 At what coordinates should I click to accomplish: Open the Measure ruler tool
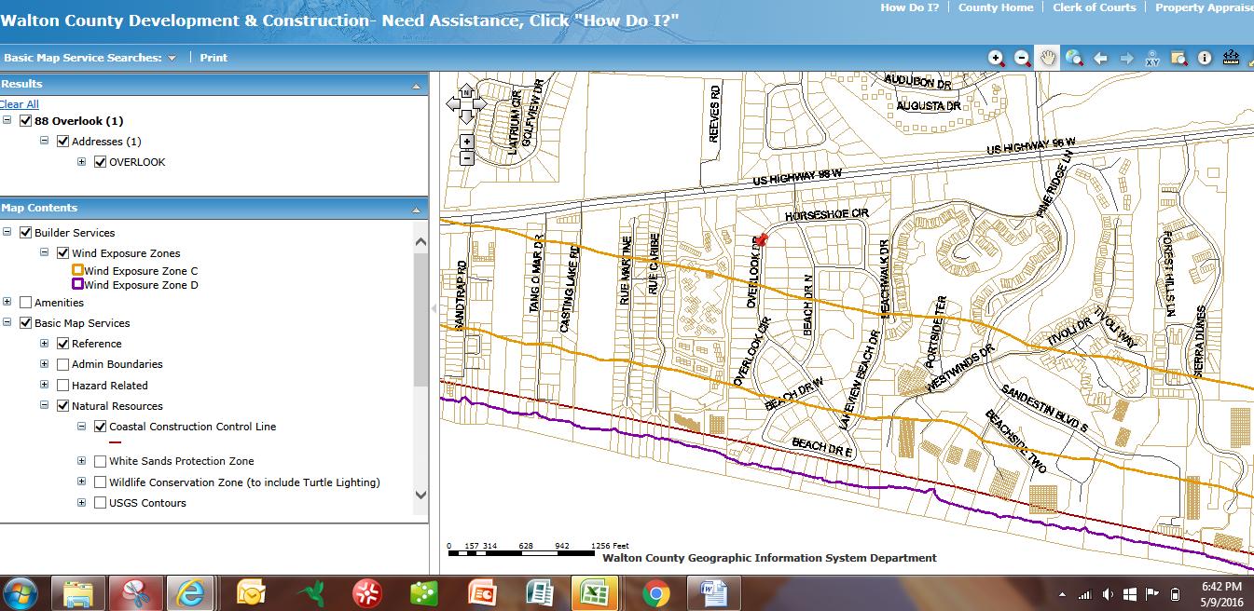click(1231, 58)
